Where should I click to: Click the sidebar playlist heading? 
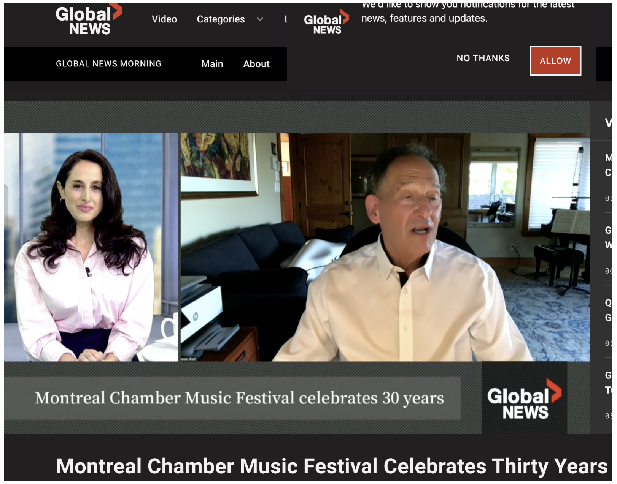point(609,122)
